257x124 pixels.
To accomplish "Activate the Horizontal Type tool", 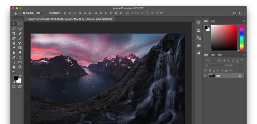I will pos(20,57).
